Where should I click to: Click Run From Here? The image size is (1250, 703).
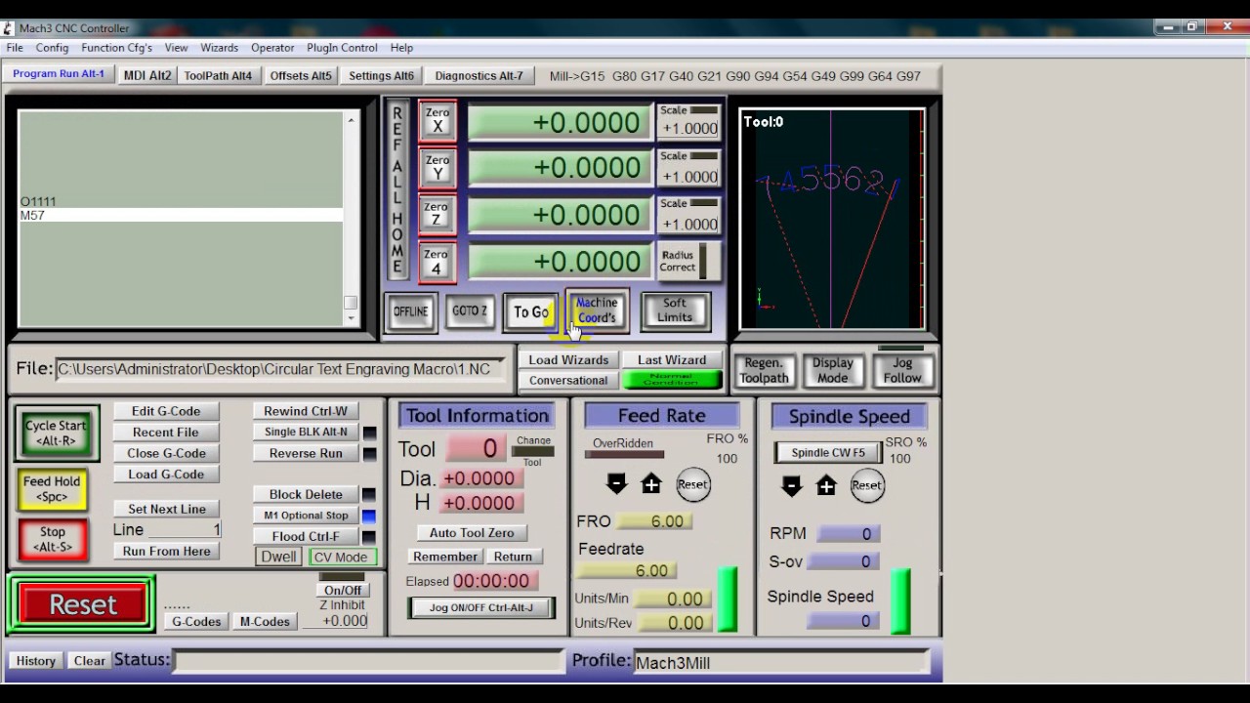coord(166,551)
